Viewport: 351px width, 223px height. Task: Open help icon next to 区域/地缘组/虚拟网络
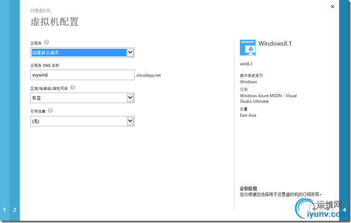[x=72, y=88]
